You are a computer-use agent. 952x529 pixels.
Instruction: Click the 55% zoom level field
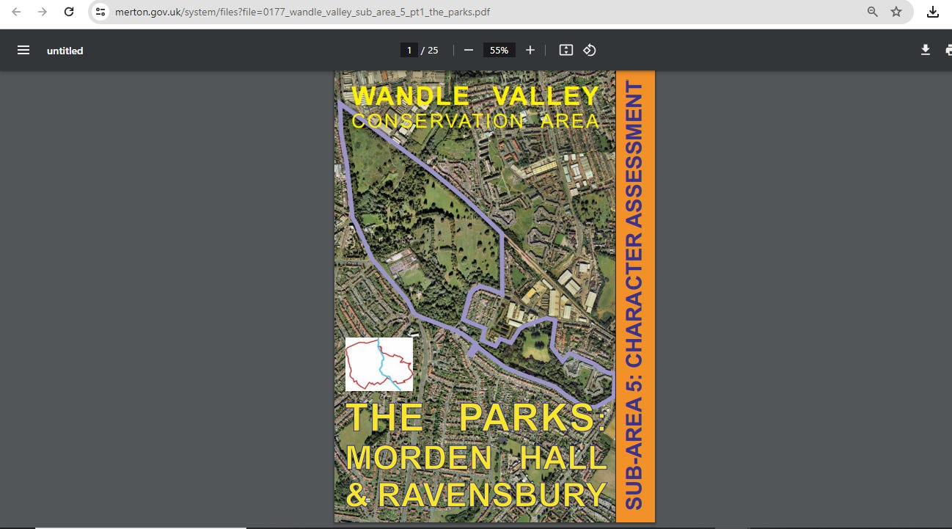pos(499,50)
